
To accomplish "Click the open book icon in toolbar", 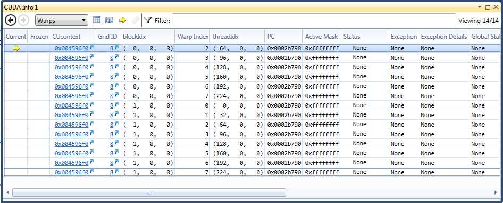I will click(x=110, y=21).
